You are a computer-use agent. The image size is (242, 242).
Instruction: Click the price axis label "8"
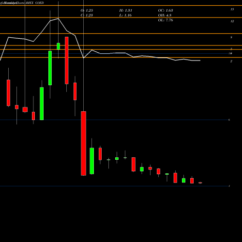point(231,37)
